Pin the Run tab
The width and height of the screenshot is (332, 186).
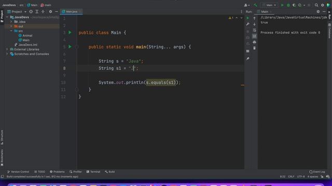(248, 58)
